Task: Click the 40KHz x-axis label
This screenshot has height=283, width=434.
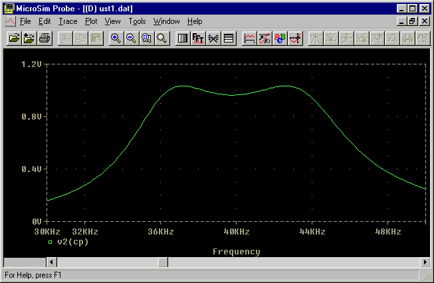Action: 237,232
